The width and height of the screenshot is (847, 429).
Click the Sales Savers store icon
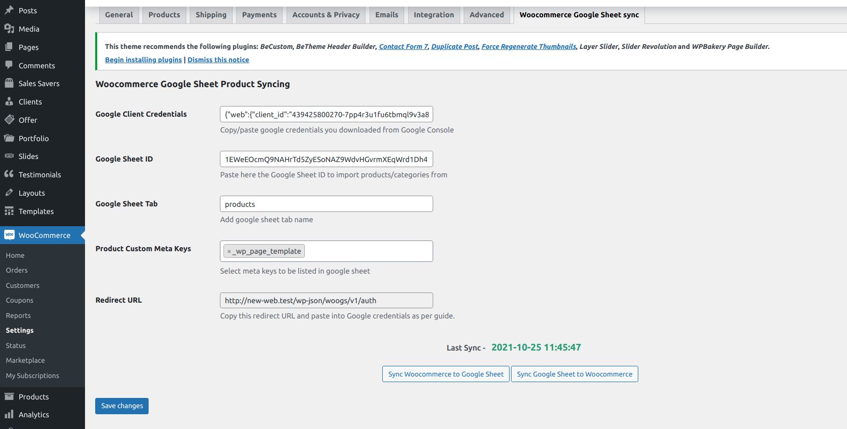pyautogui.click(x=9, y=83)
